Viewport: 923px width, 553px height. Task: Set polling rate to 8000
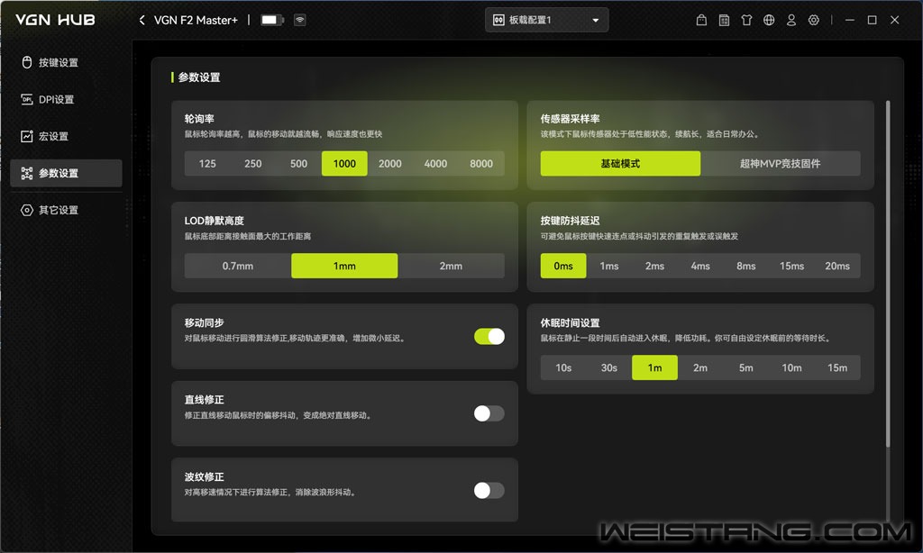pos(481,164)
